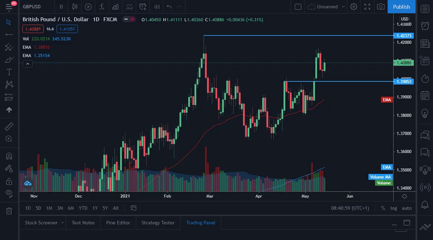Open the Text Notes tab
This screenshot has height=240, width=433.
point(83,223)
